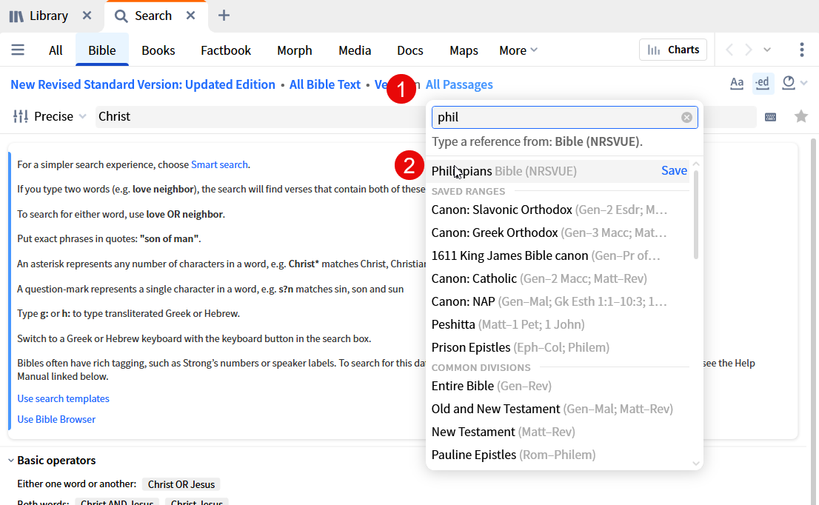Save the Philippians range

(x=674, y=171)
